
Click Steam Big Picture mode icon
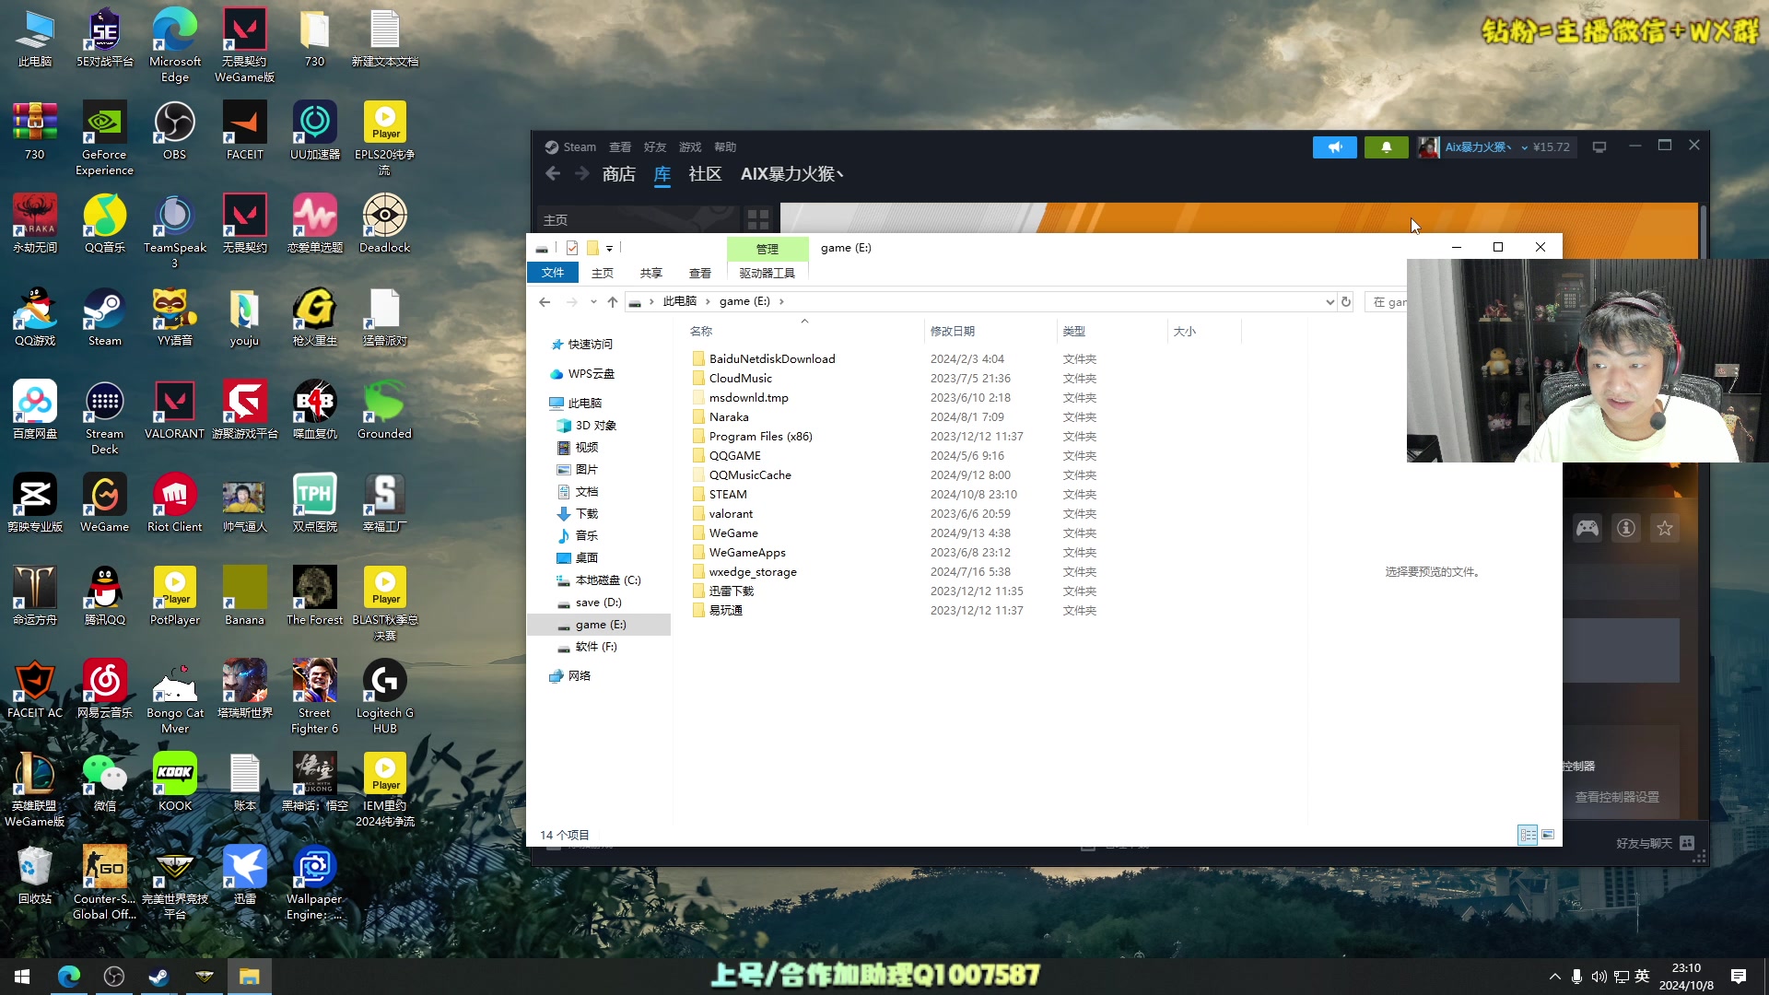click(x=1599, y=147)
